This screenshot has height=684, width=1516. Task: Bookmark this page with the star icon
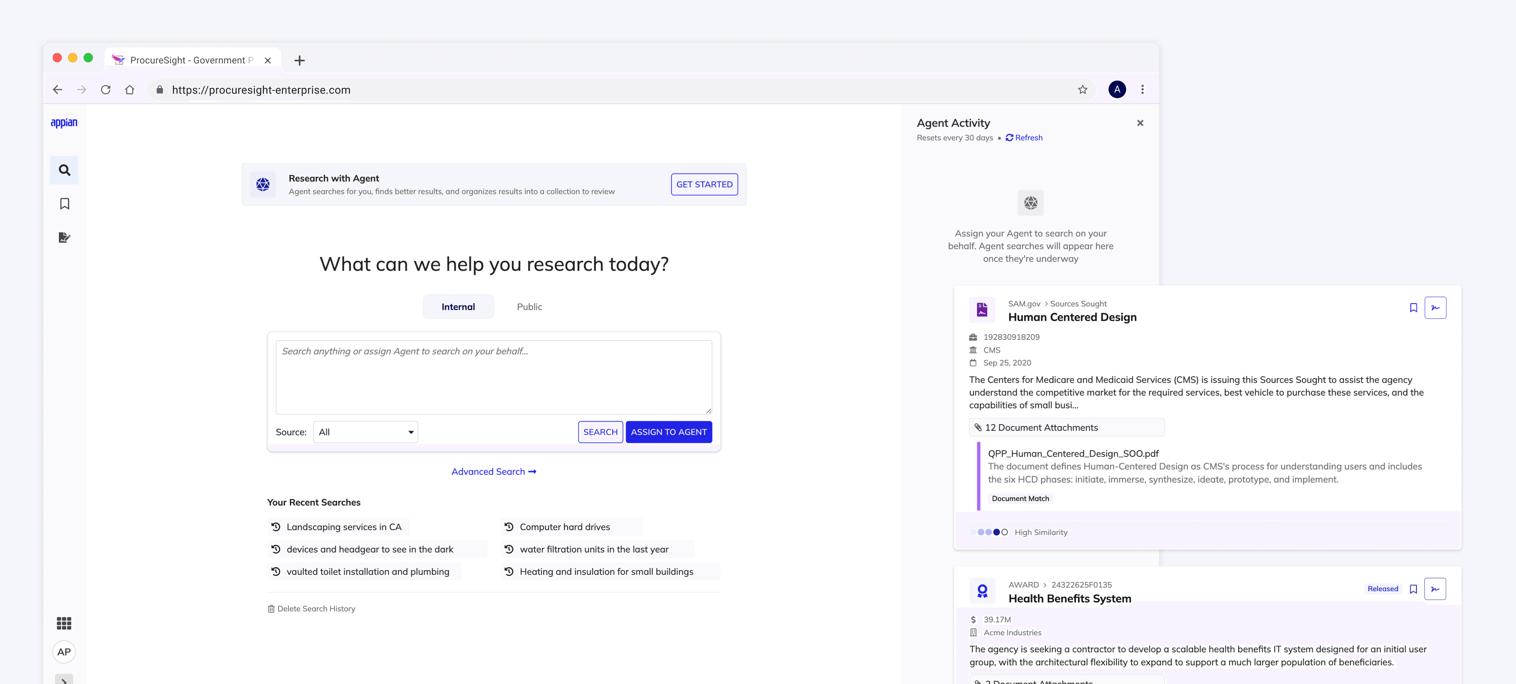pos(1082,89)
